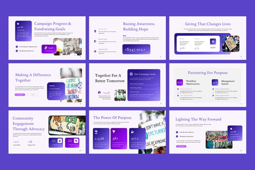The width and height of the screenshot is (255, 170).
Task: Click the shield icon in Giving That Changes Lives
Action: (213, 41)
